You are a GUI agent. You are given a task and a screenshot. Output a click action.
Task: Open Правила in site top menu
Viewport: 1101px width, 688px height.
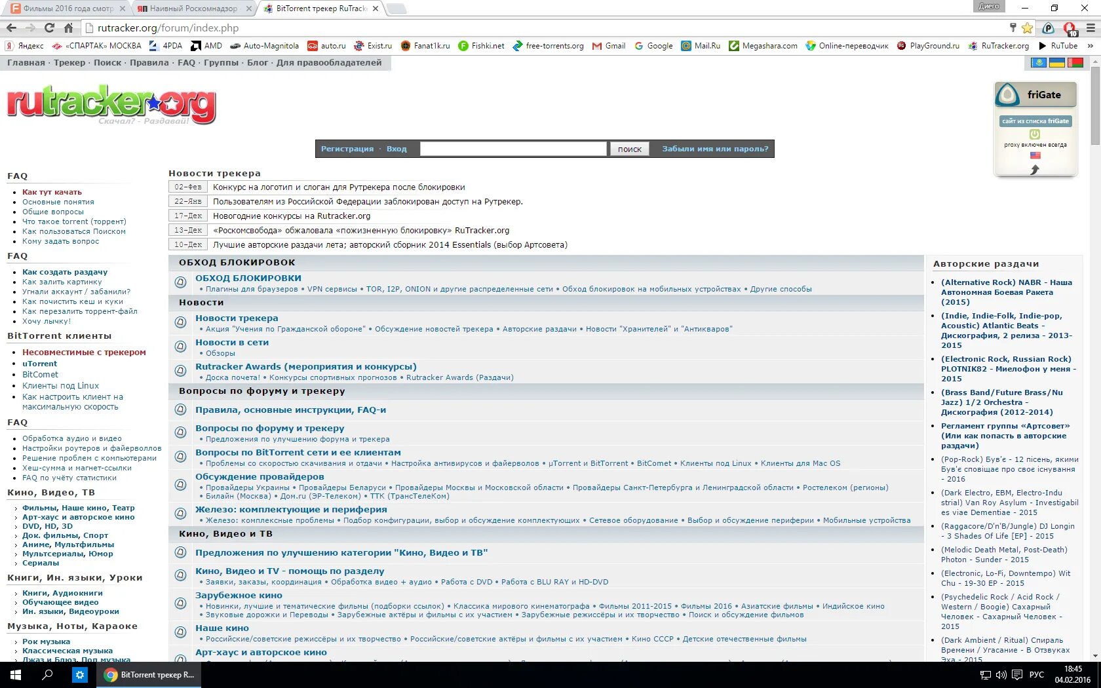(149, 63)
